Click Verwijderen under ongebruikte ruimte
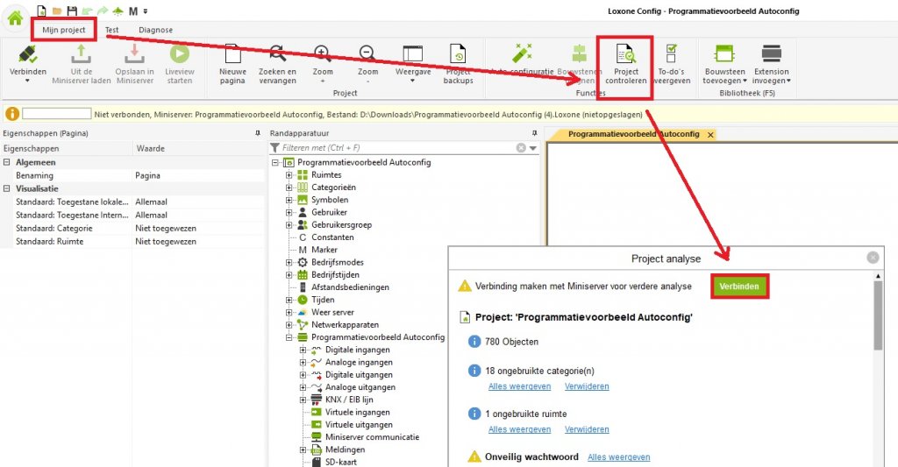The width and height of the screenshot is (898, 467). [587, 429]
